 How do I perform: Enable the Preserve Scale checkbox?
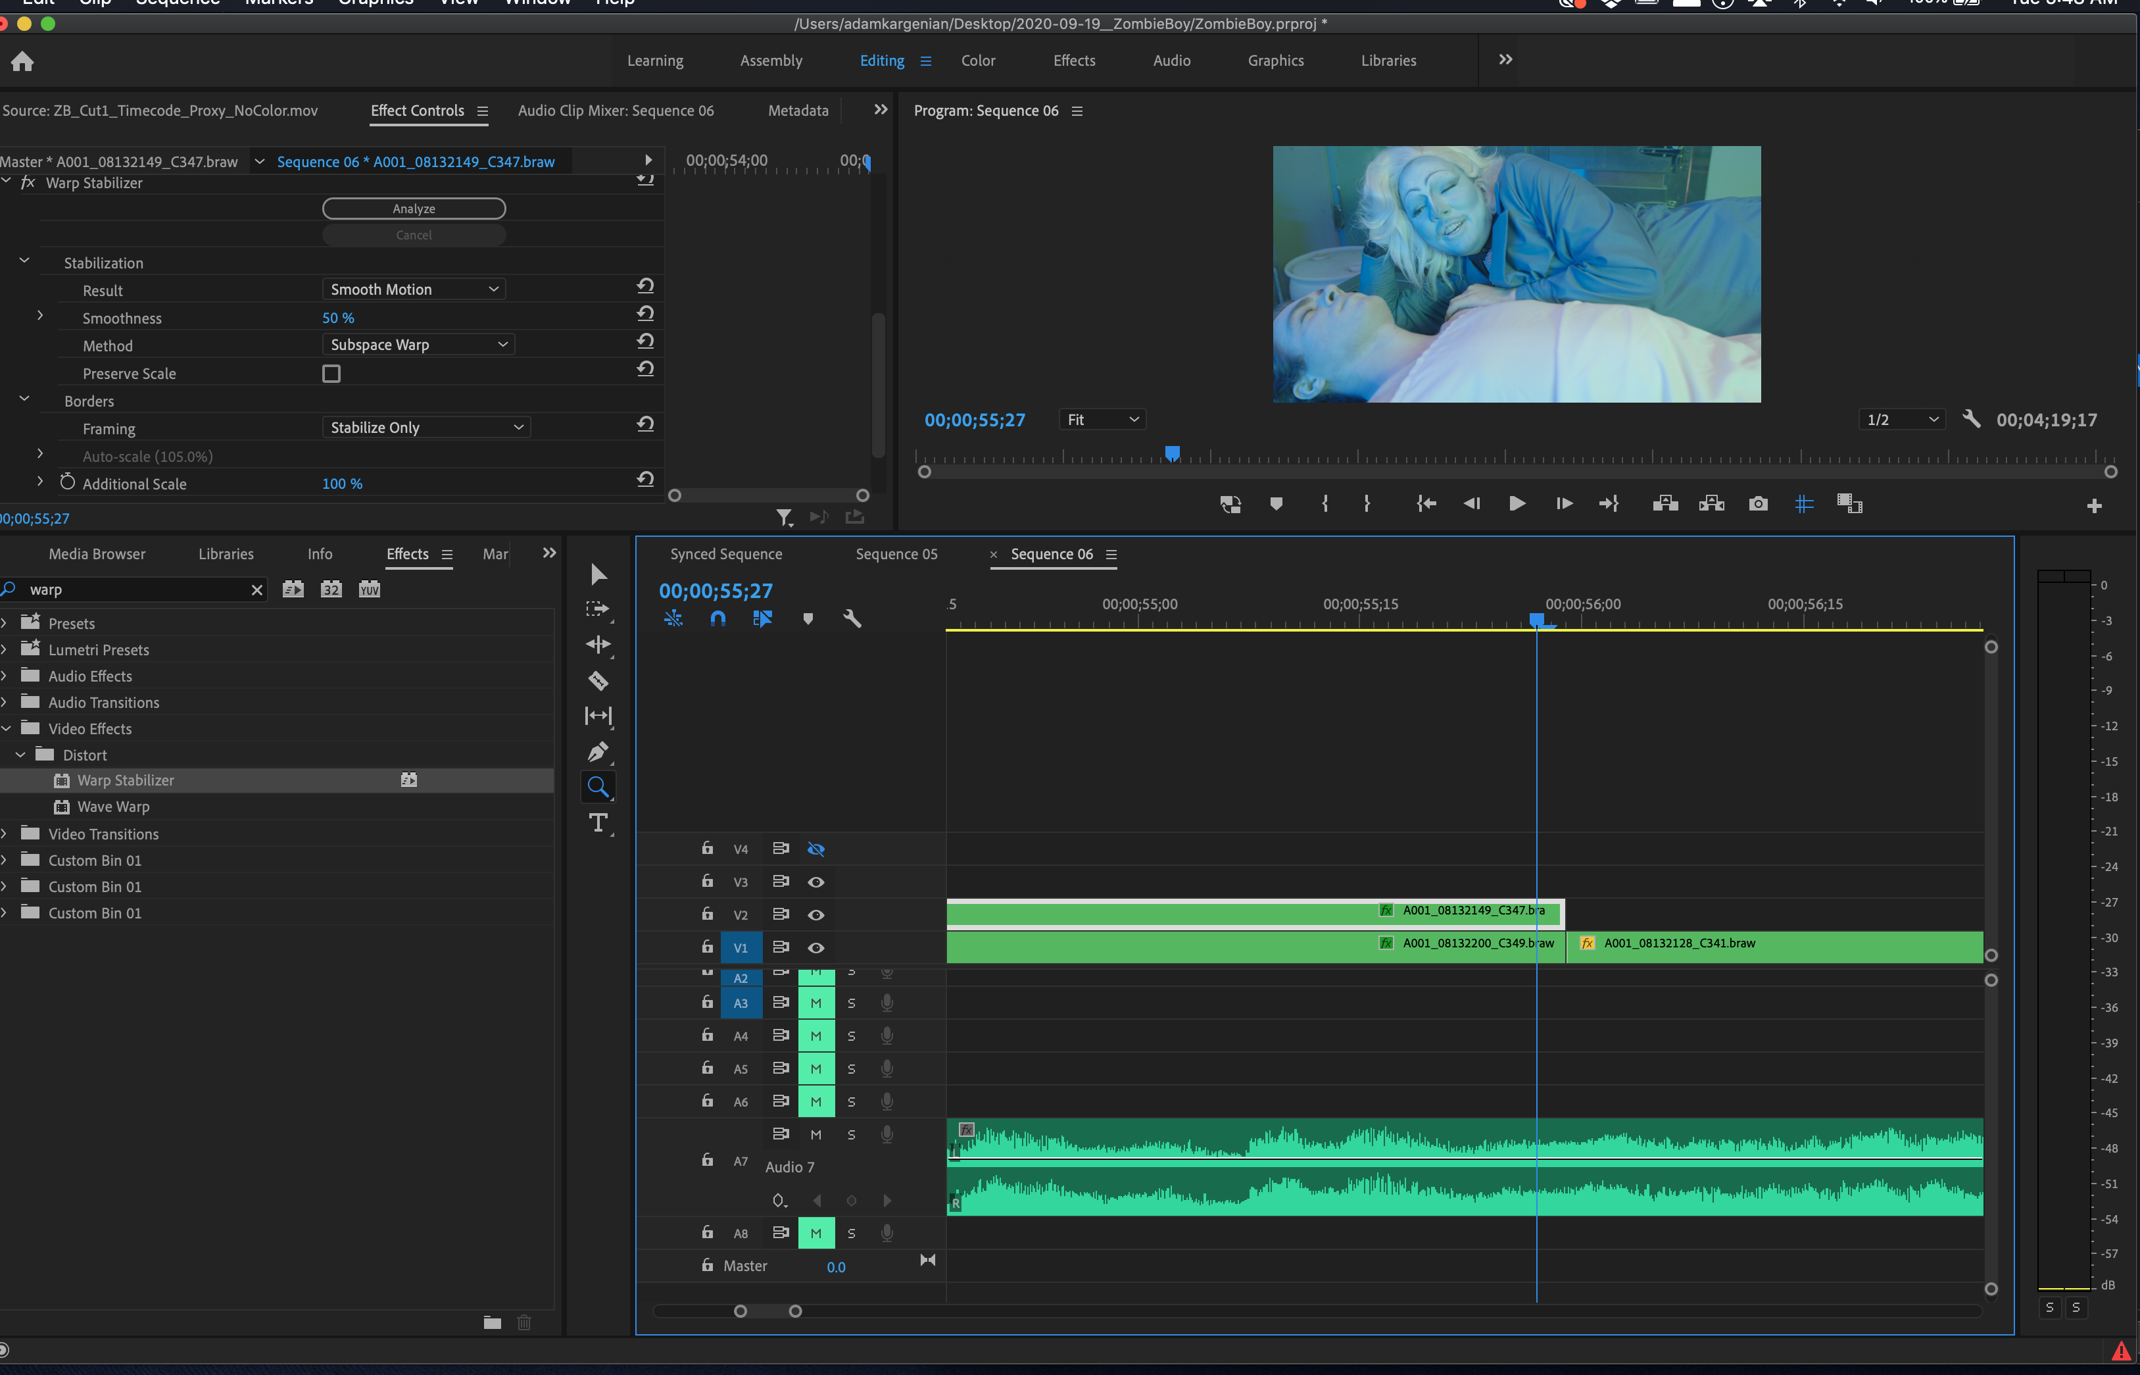pyautogui.click(x=331, y=373)
